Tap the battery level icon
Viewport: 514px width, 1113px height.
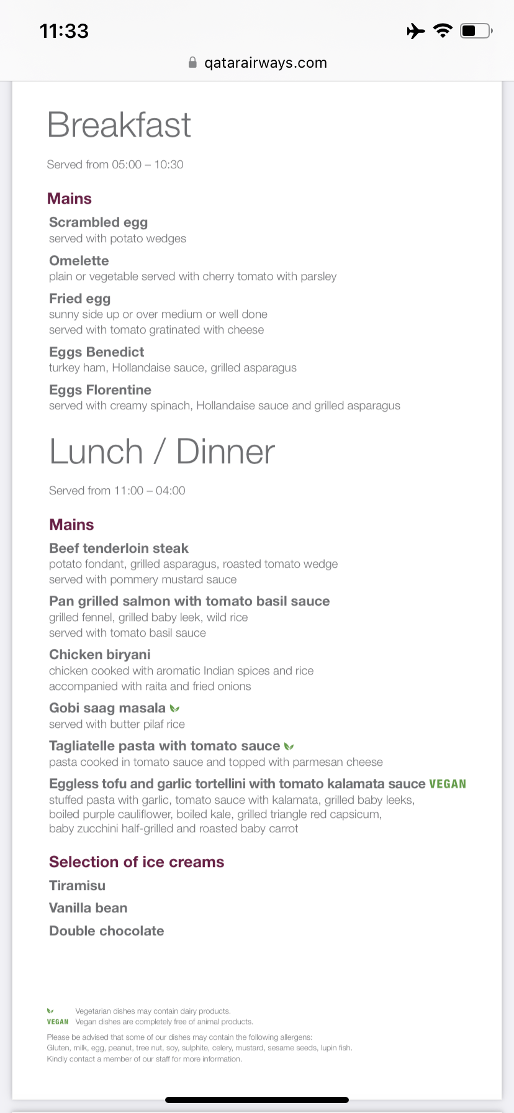click(476, 30)
